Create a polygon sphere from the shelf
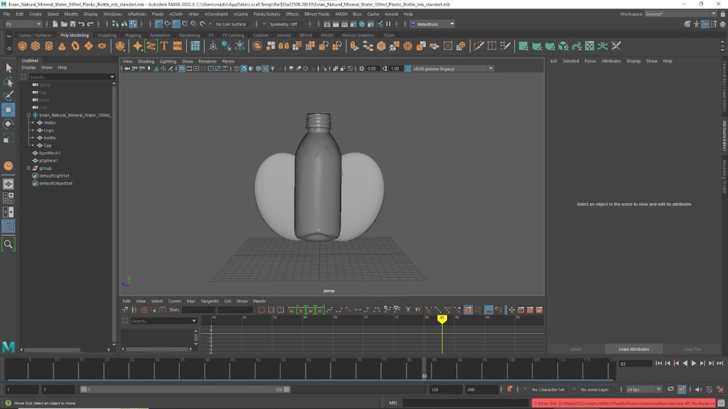The width and height of the screenshot is (728, 409). pyautogui.click(x=22, y=46)
